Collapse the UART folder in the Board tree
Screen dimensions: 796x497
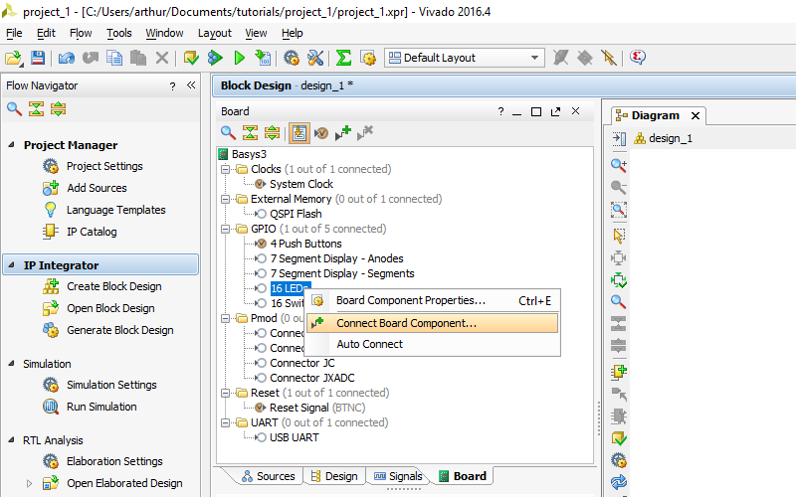click(x=226, y=423)
